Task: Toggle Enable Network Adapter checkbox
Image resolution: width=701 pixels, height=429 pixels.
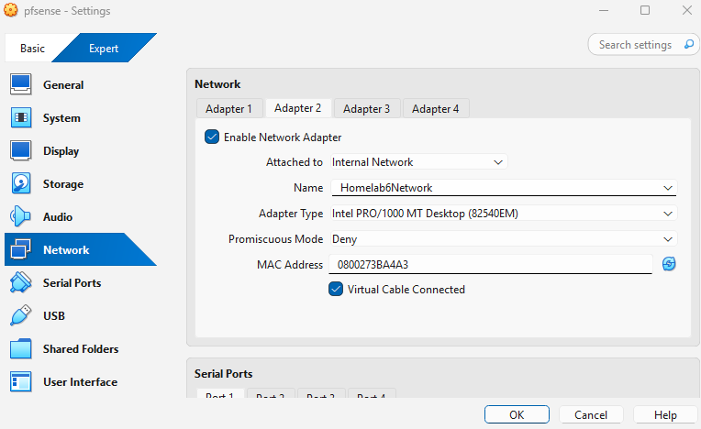Action: (212, 137)
